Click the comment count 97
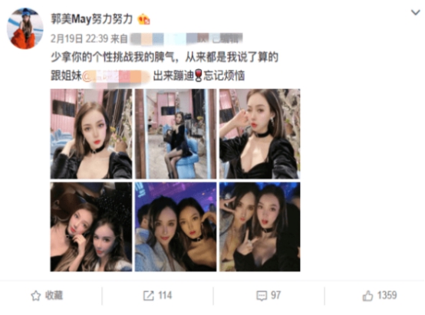Viewport: 425px width, 315px height. tap(275, 296)
